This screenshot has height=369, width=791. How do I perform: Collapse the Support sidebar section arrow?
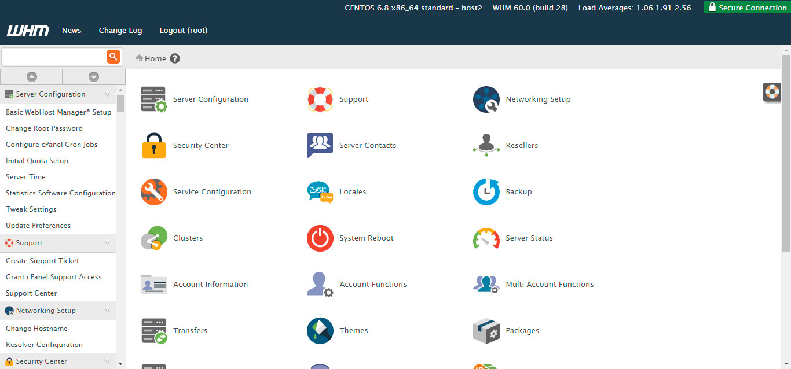(x=107, y=243)
